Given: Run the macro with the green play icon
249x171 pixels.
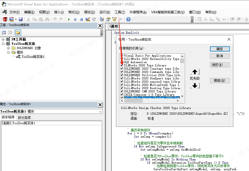Looking at the screenshot, I should (69, 19).
